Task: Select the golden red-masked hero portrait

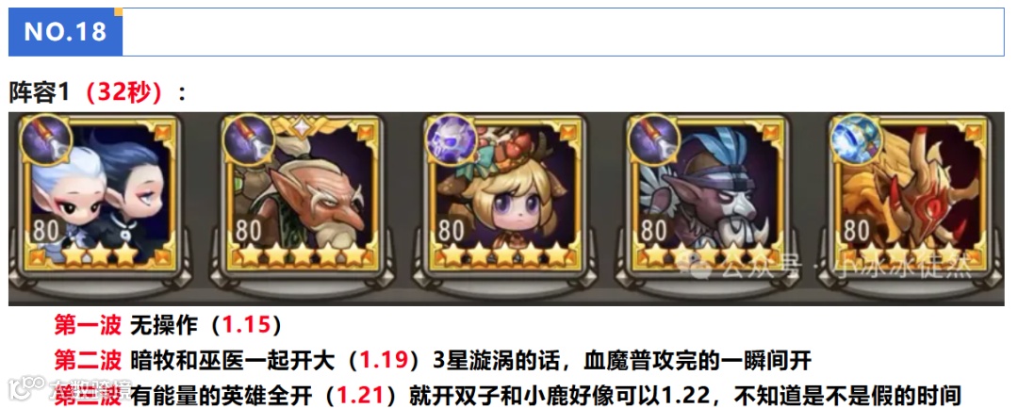Action: 911,192
